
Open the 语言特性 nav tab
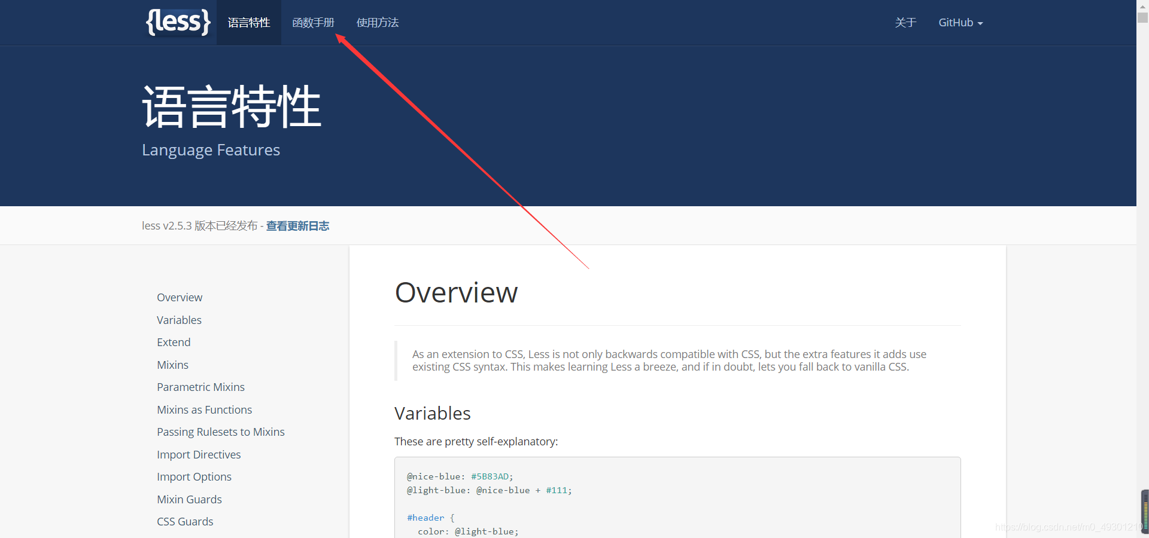[x=249, y=23]
